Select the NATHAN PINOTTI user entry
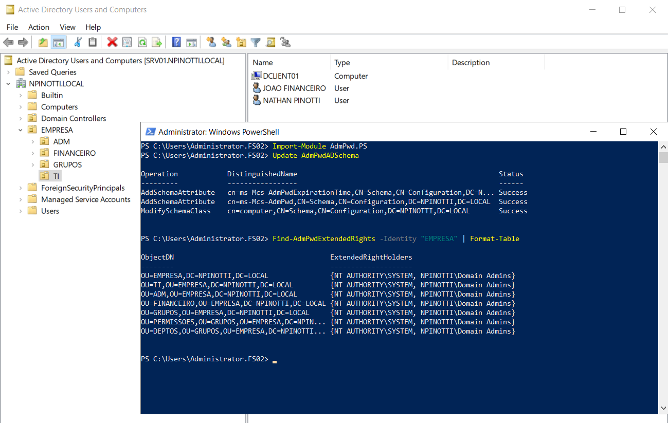Viewport: 668px width, 423px height. coord(292,100)
